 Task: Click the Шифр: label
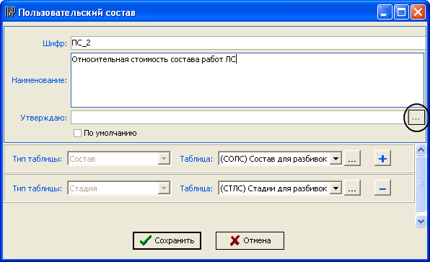55,43
